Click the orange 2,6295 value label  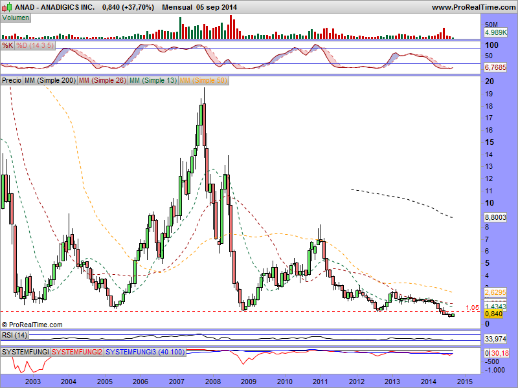pos(495,292)
